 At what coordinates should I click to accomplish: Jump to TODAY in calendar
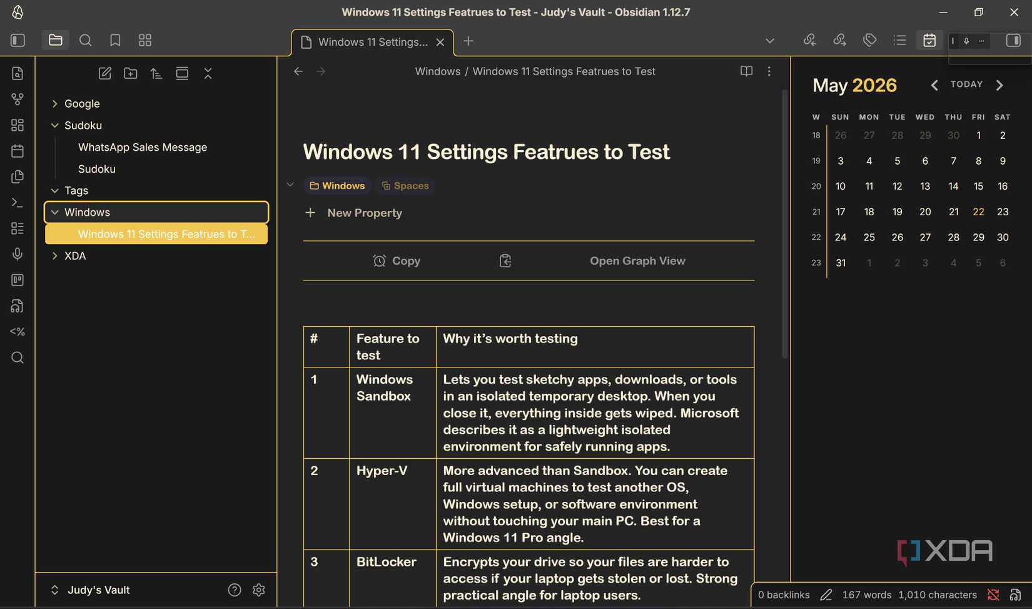(x=966, y=84)
